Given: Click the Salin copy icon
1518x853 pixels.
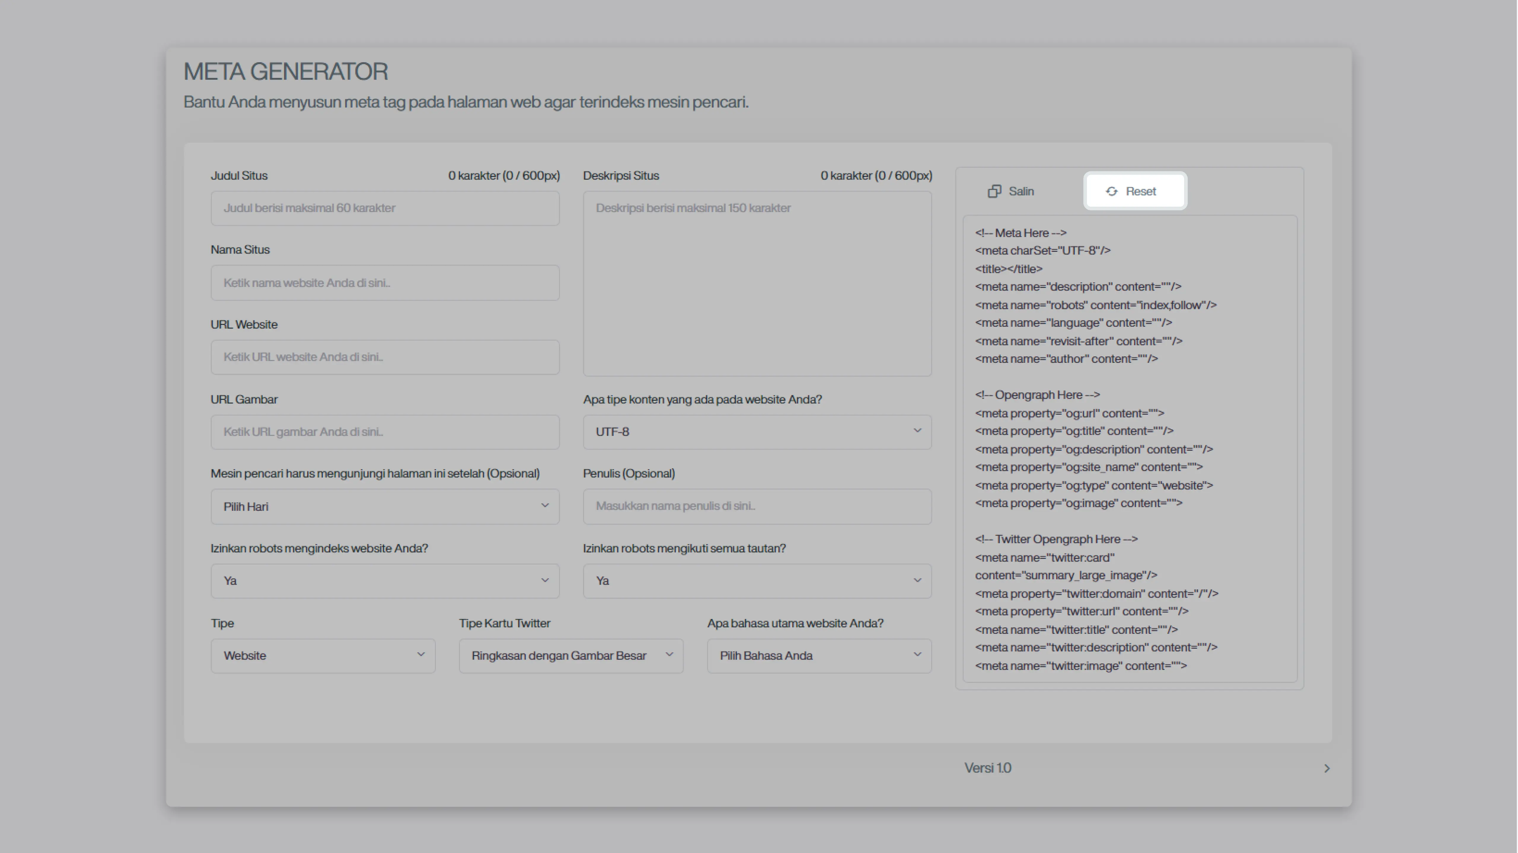Looking at the screenshot, I should (x=994, y=191).
